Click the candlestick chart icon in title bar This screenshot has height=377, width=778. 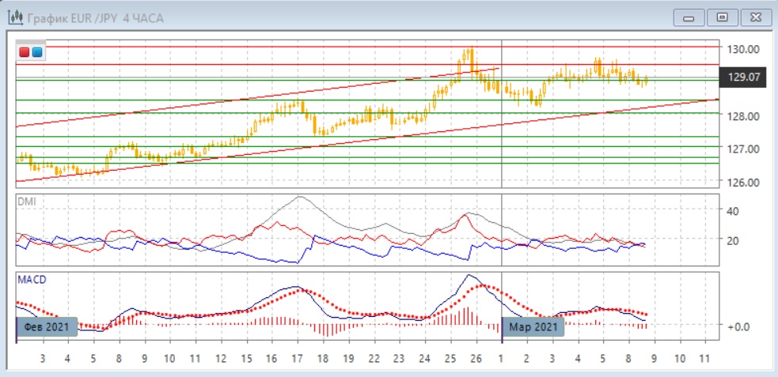point(15,17)
